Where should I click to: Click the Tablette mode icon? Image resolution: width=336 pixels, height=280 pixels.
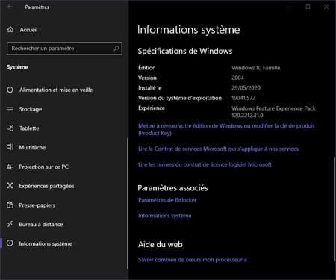click(10, 128)
